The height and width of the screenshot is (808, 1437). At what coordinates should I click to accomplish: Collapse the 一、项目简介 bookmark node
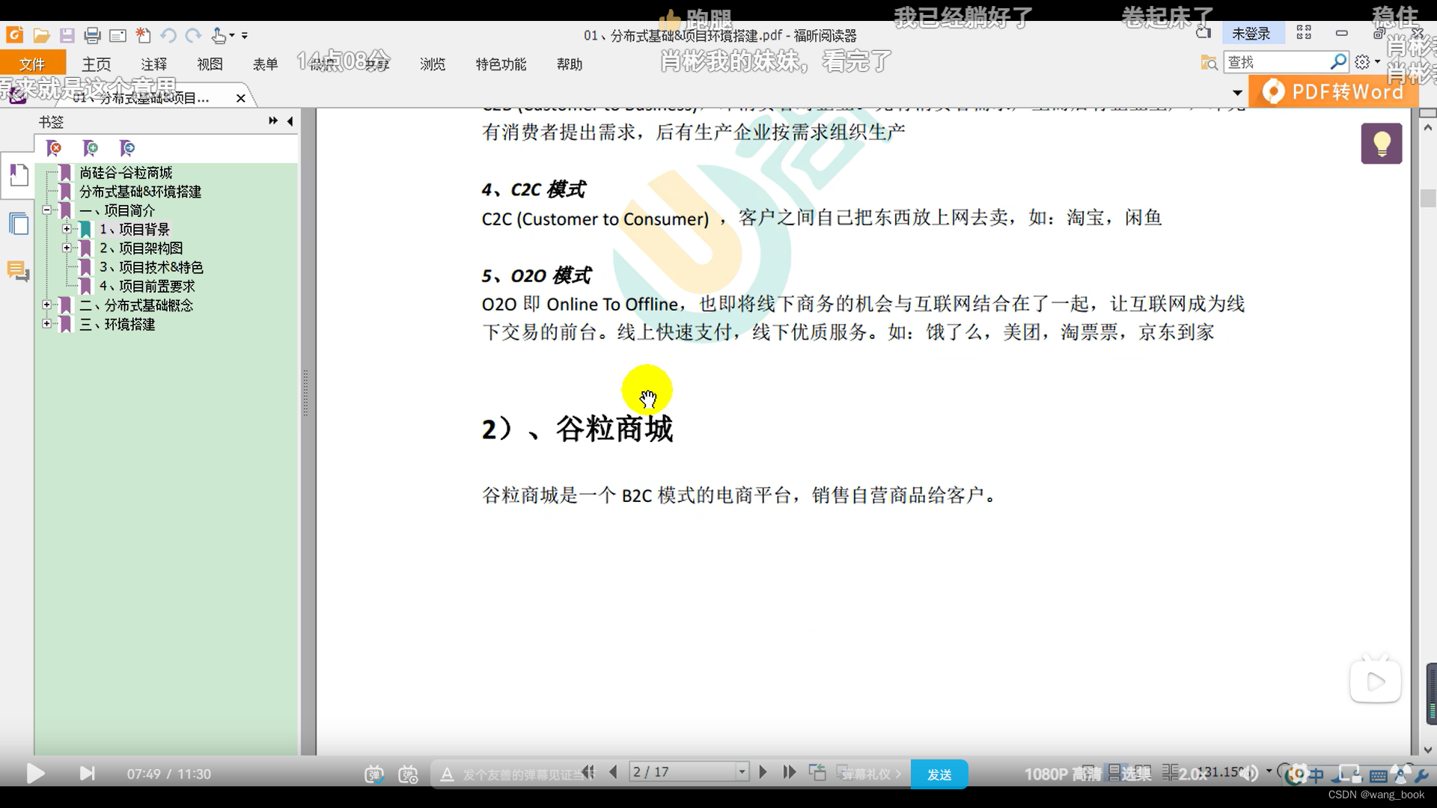click(46, 210)
